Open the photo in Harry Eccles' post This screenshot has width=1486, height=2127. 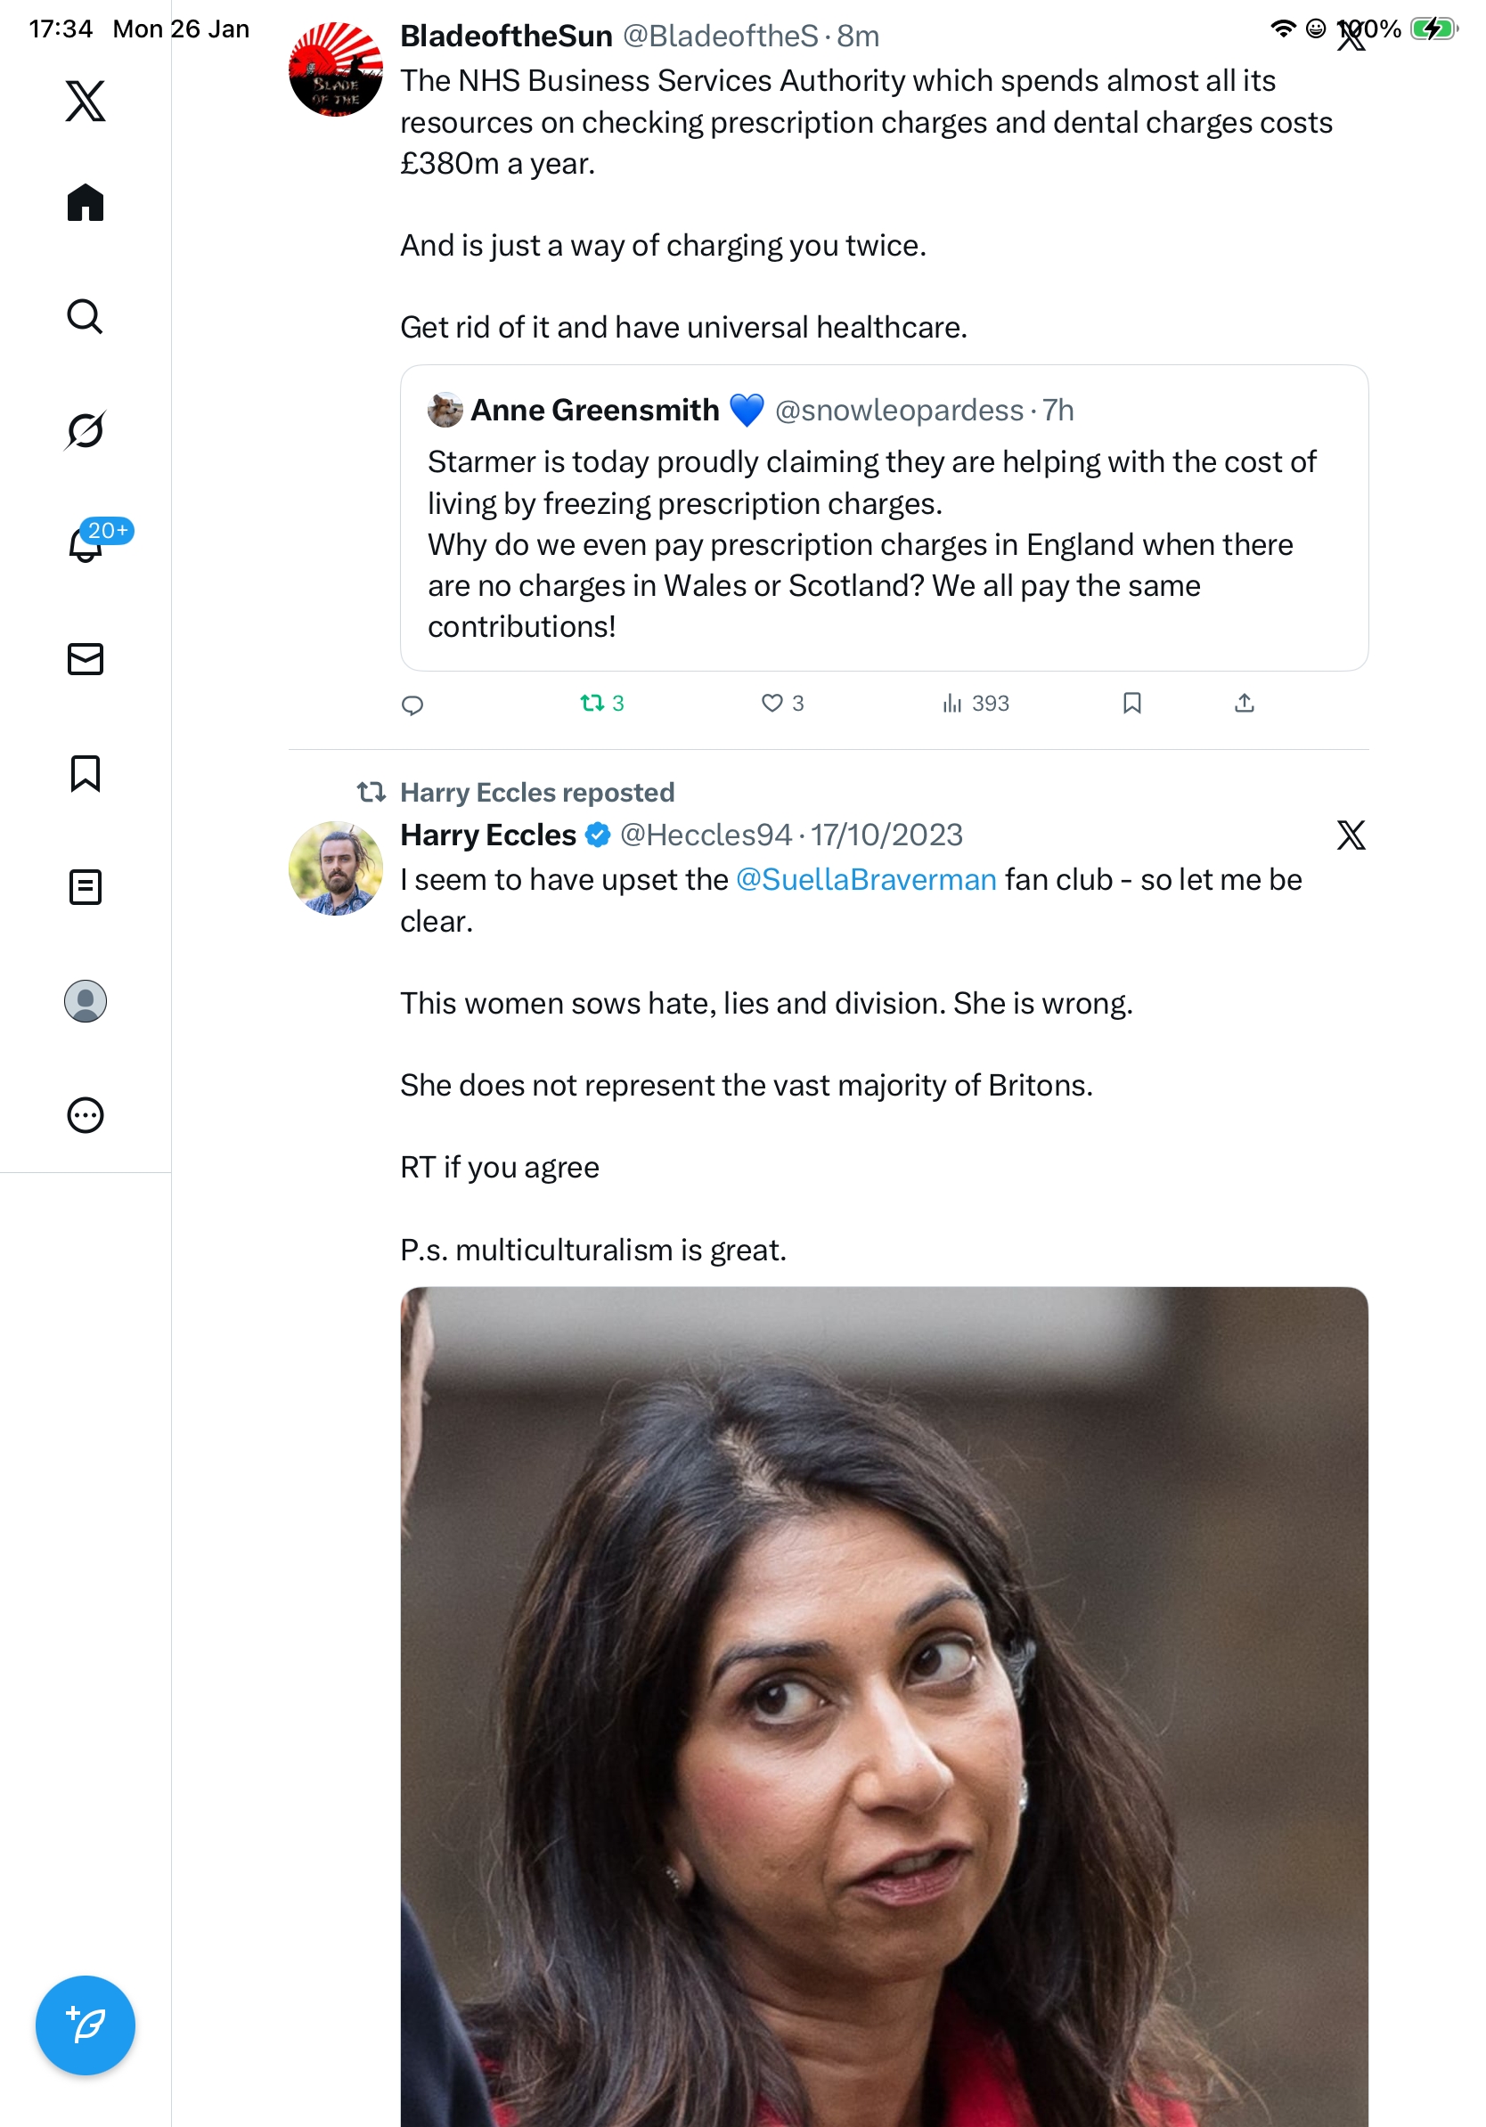coord(883,1705)
